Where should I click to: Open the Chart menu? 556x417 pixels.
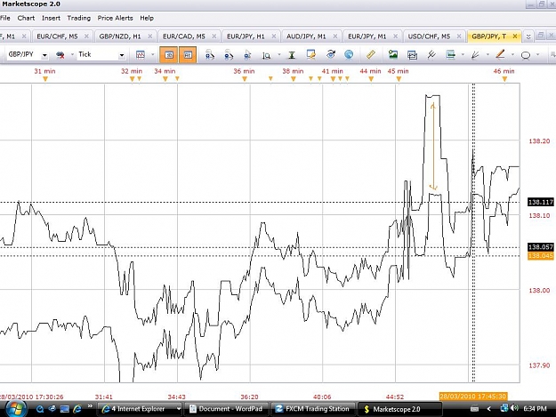tap(26, 18)
